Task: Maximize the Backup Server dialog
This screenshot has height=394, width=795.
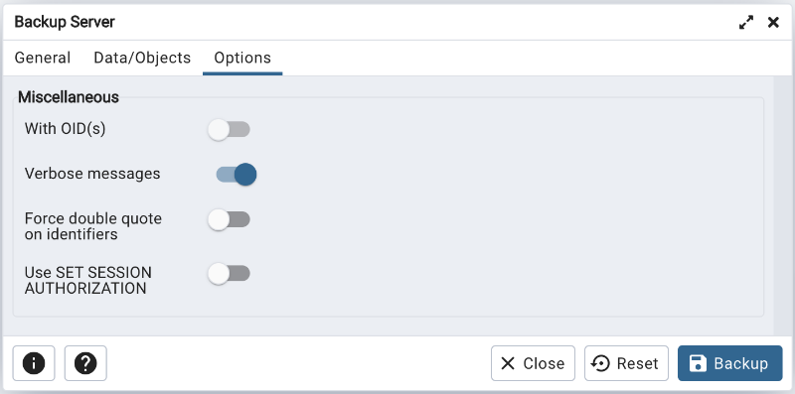Action: pyautogui.click(x=746, y=22)
